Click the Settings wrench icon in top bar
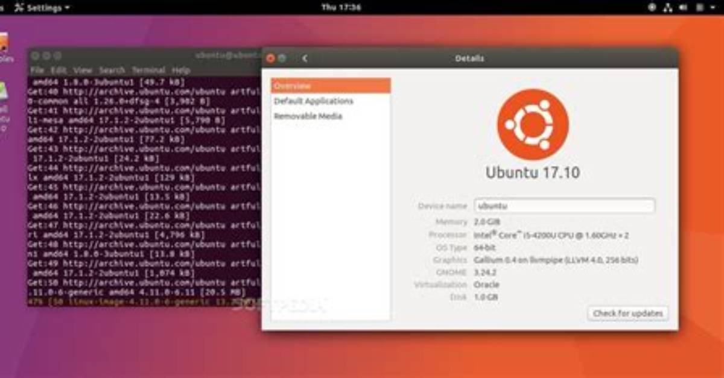The height and width of the screenshot is (378, 724). tap(19, 8)
